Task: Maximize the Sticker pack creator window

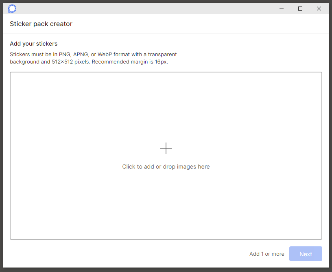Action: [300, 9]
